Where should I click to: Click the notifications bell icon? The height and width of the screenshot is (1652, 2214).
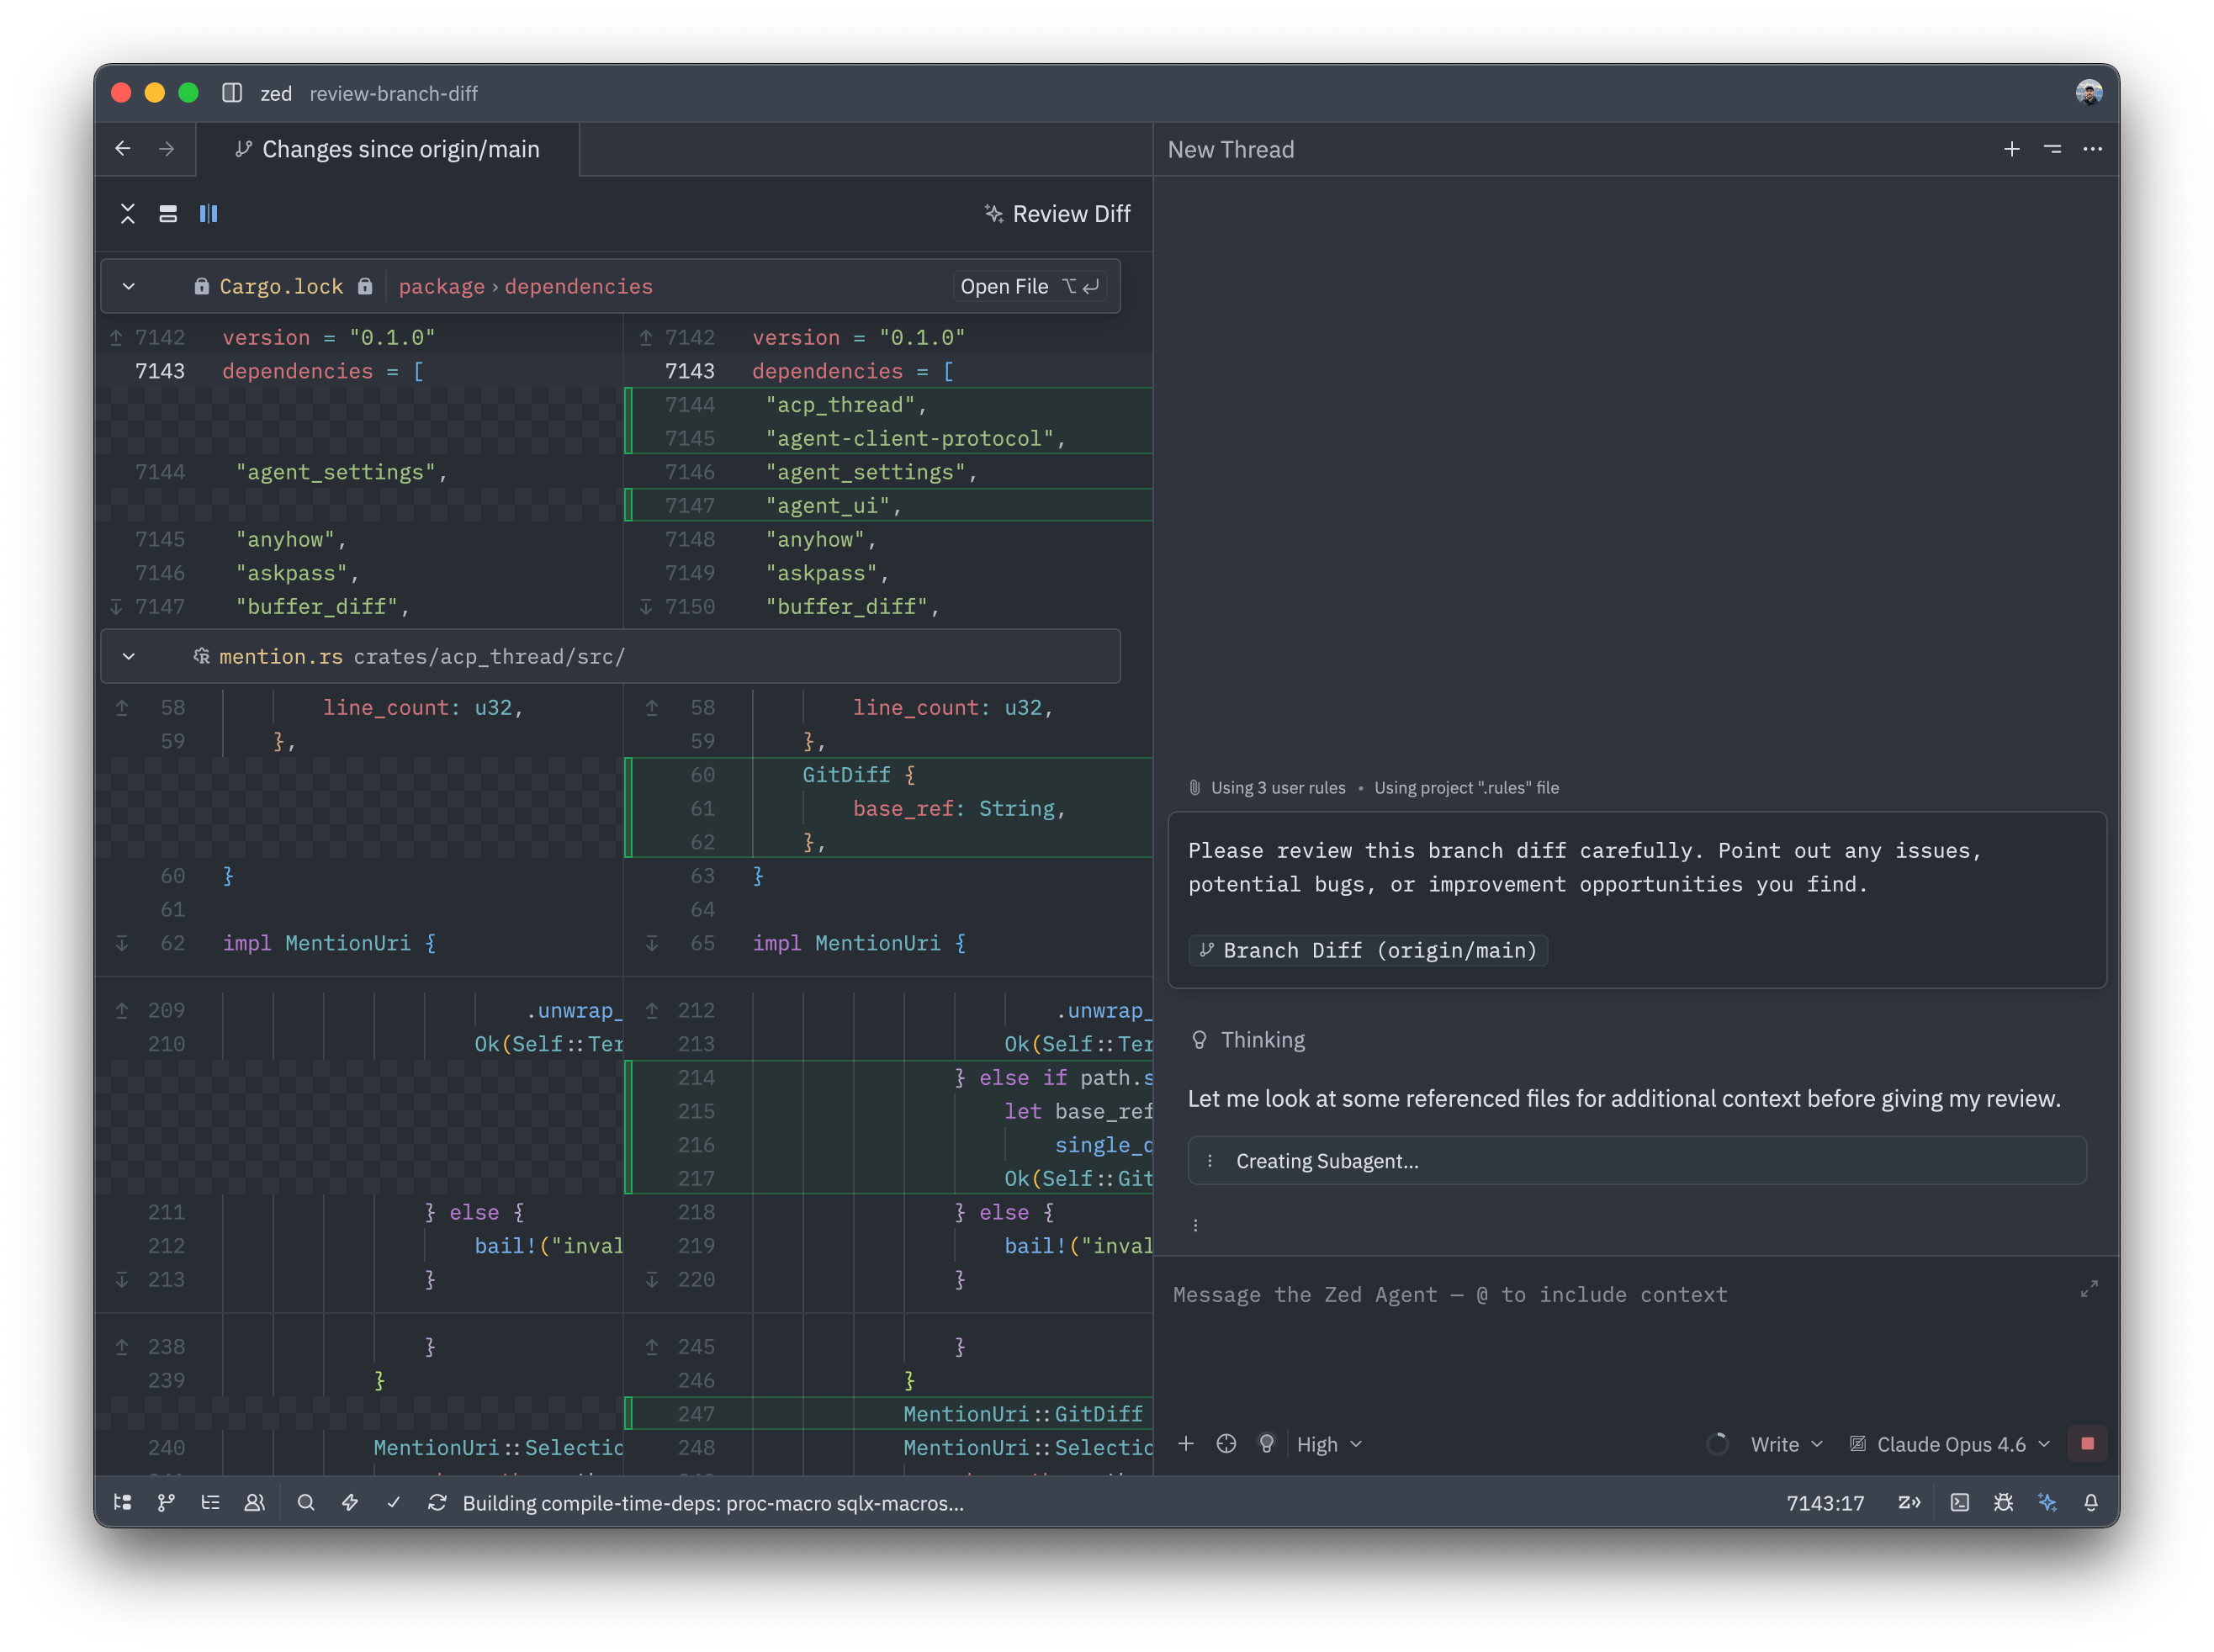pyautogui.click(x=2091, y=1502)
